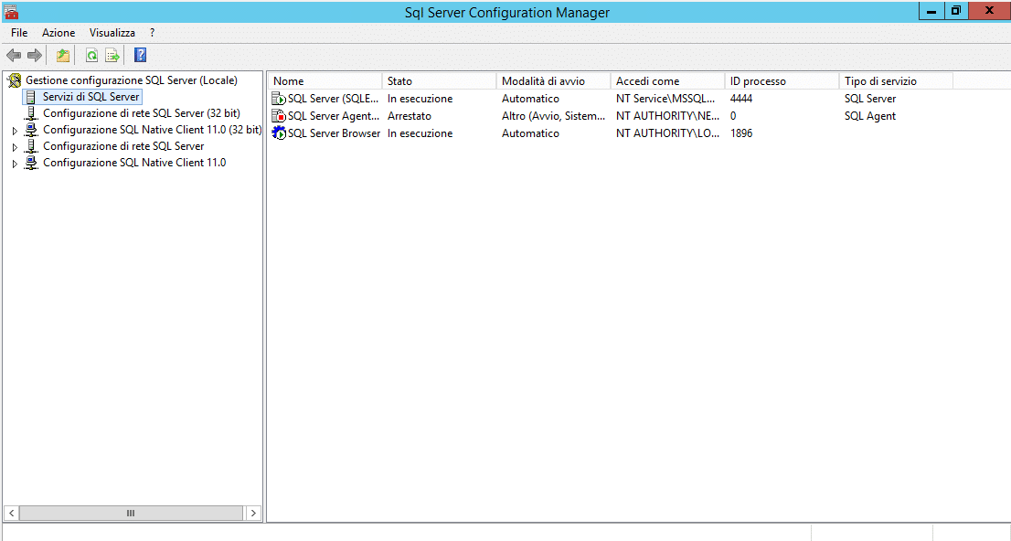The width and height of the screenshot is (1011, 541).
Task: Click the tree pane scroll right arrow
Action: [x=253, y=514]
